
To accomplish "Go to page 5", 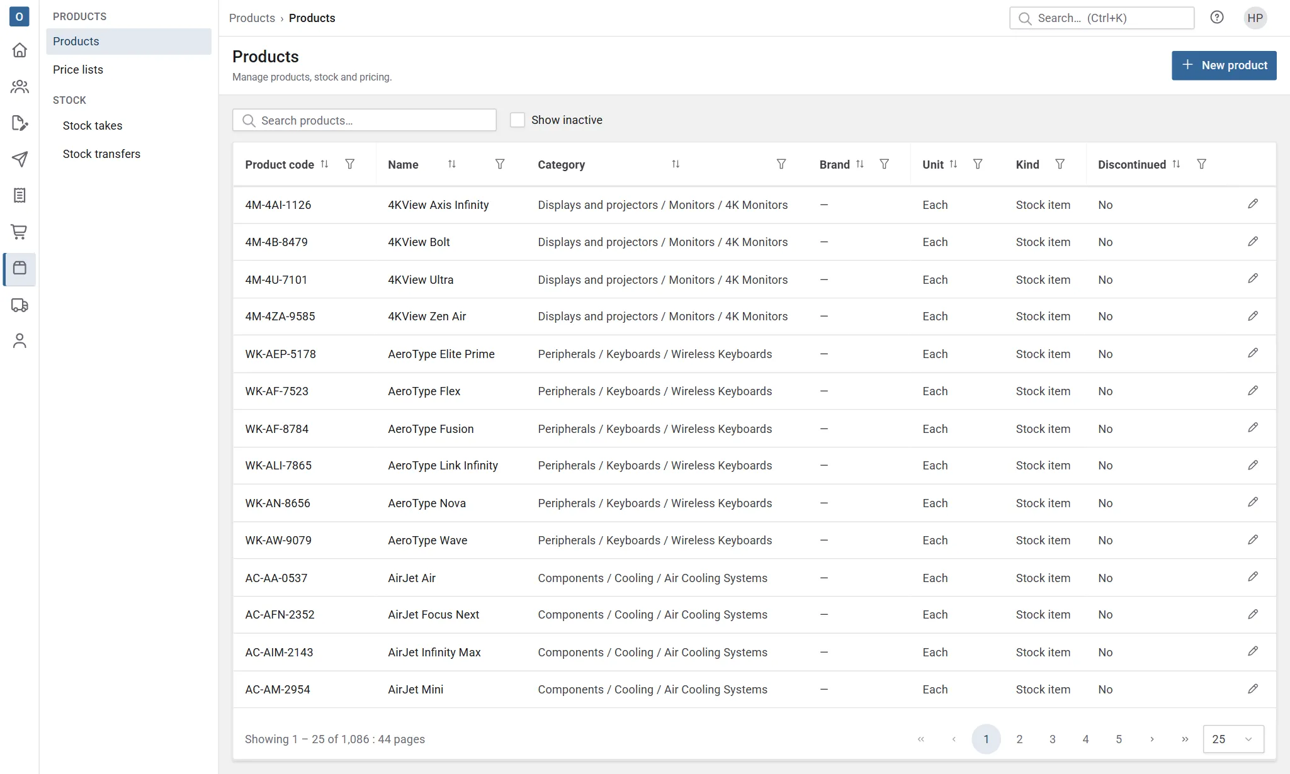I will coord(1119,739).
